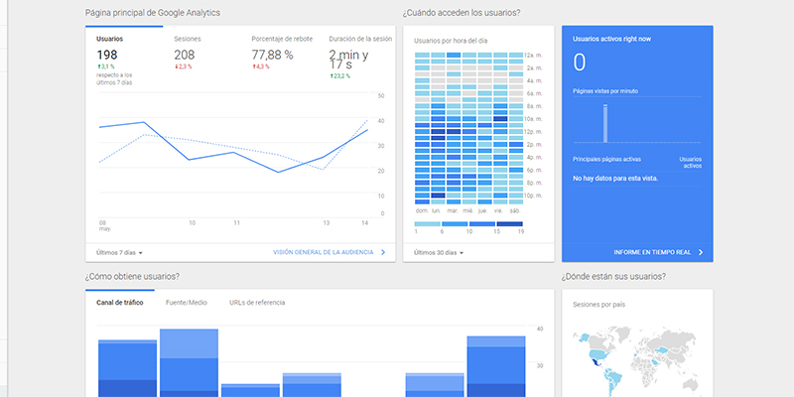Click the red '2,3 %' change indicator
The image size is (794, 397).
(x=184, y=66)
